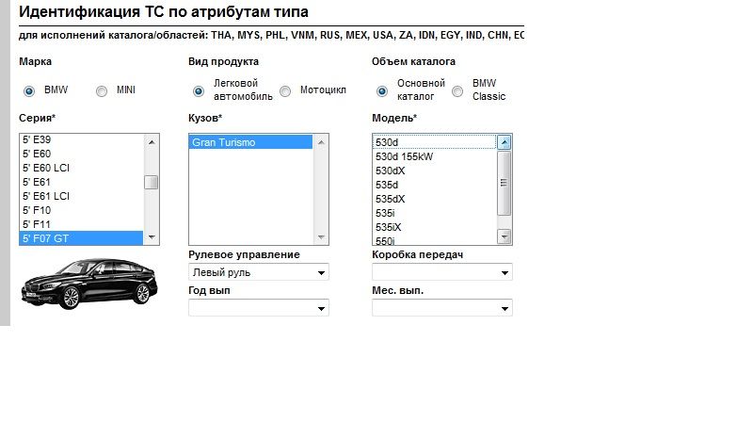Viewport: 753px width, 423px height.
Task: Choose Мотоцикл product type radio button
Action: (285, 90)
